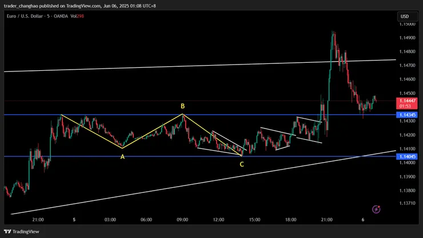Click the 1.14700 price scale value
Viewport: 423px width, 238px height.
[408, 66]
